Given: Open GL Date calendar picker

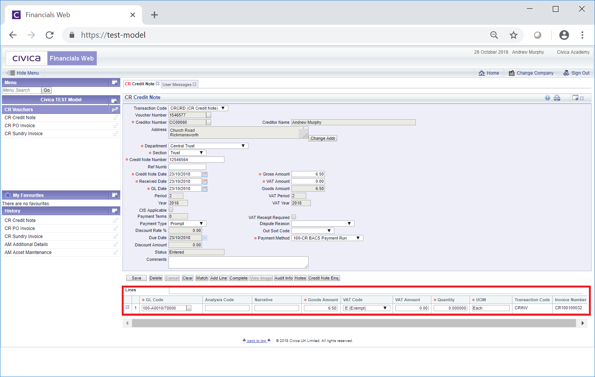Looking at the screenshot, I should [x=205, y=189].
